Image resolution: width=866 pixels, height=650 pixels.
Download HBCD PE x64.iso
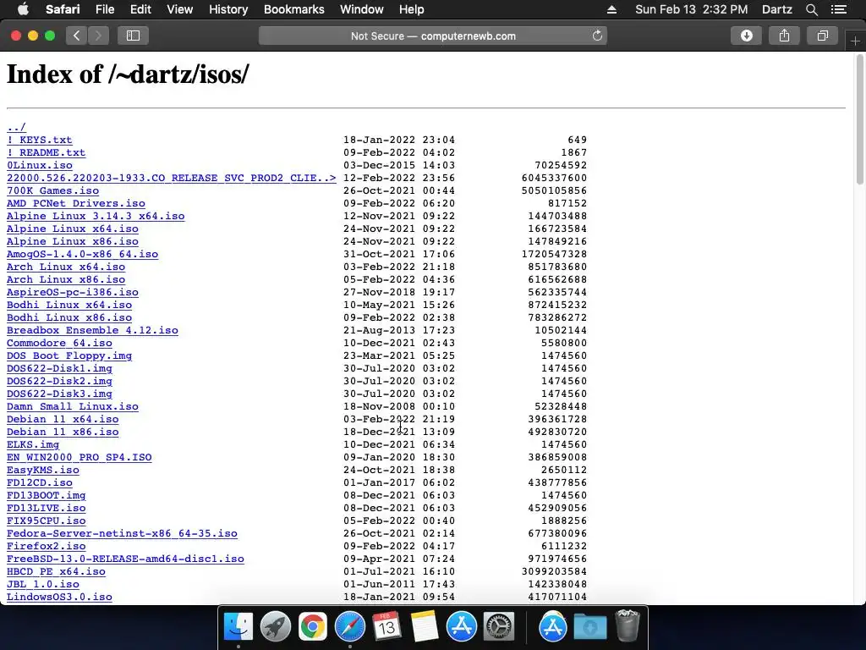pyautogui.click(x=56, y=572)
